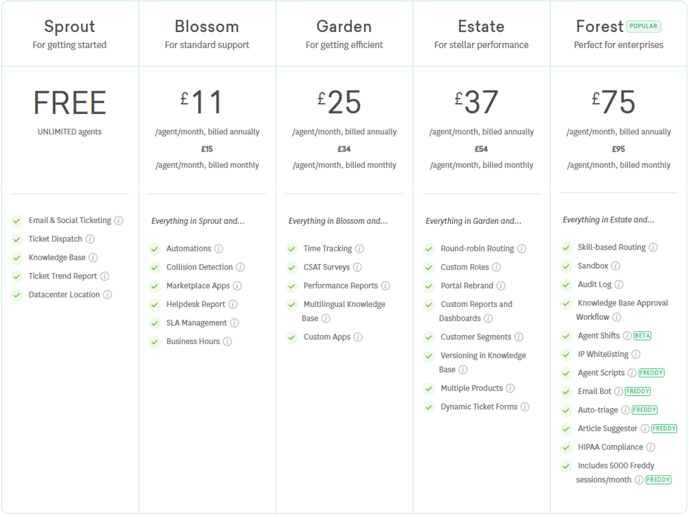Show info for HIPAA Compliance
The image size is (689, 517).
tap(650, 447)
